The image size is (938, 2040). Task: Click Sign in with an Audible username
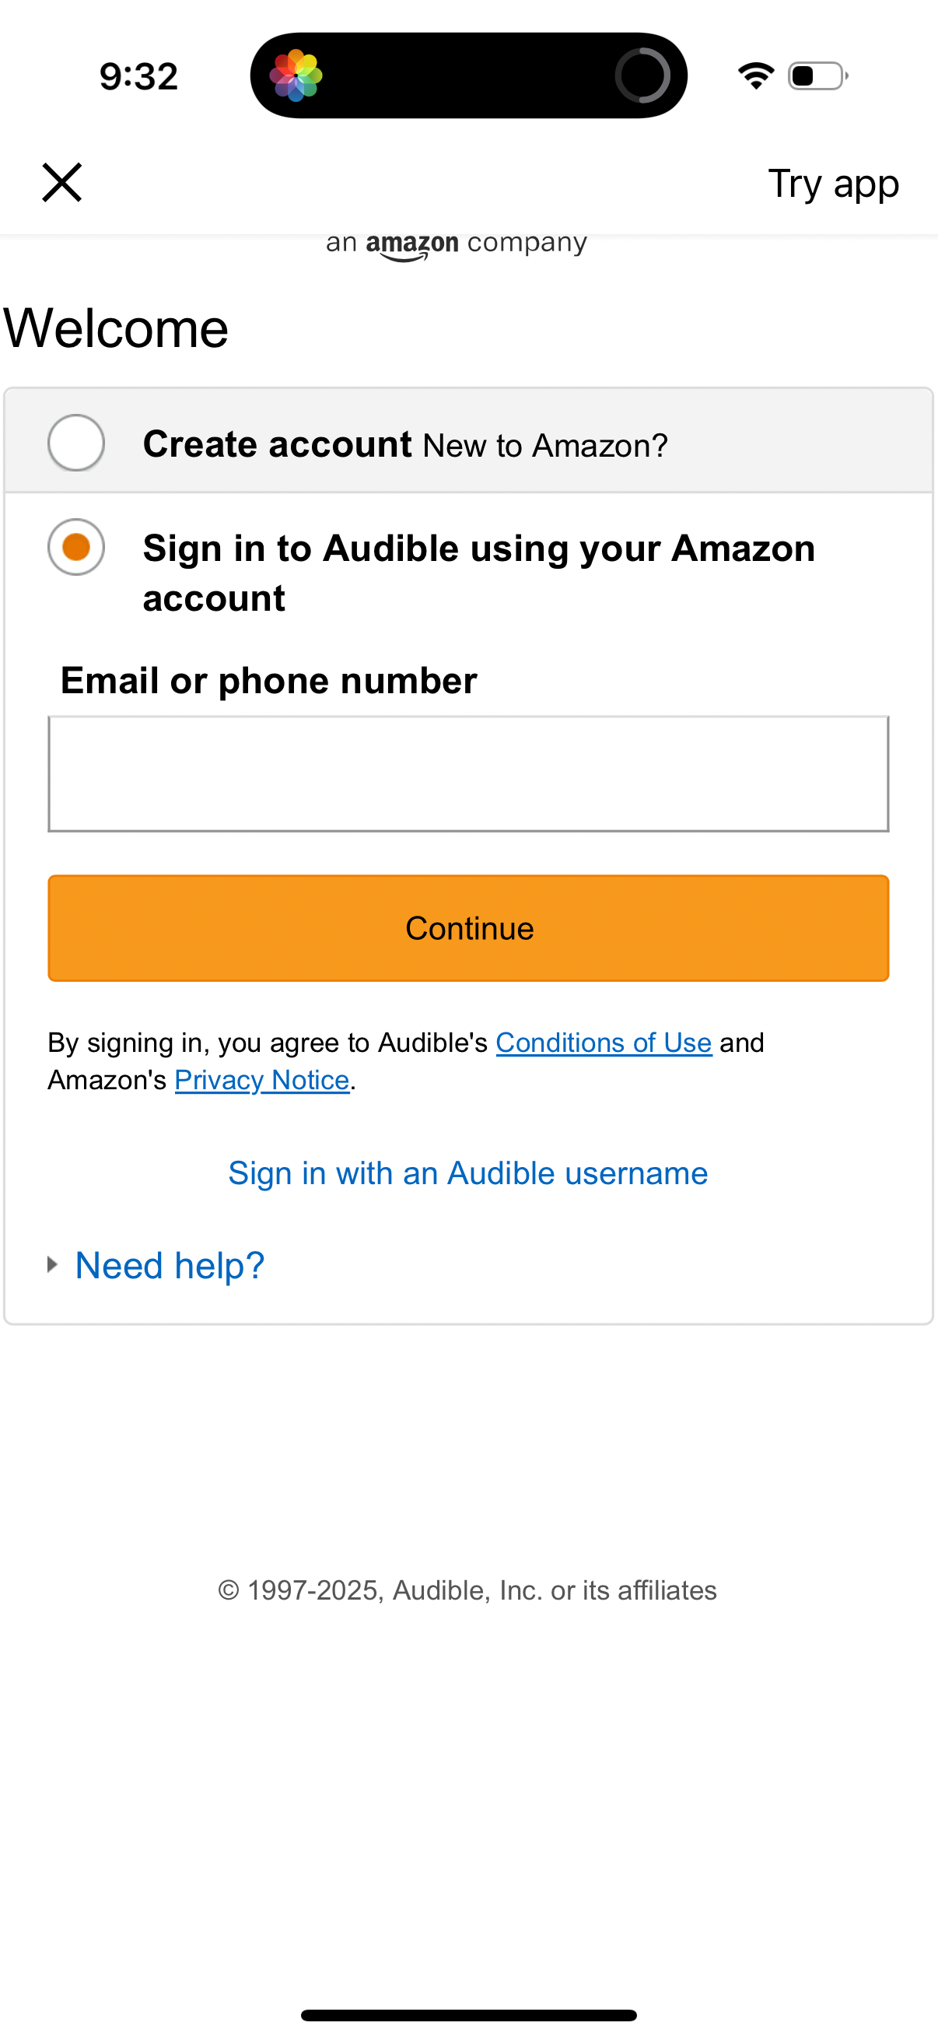468,1172
